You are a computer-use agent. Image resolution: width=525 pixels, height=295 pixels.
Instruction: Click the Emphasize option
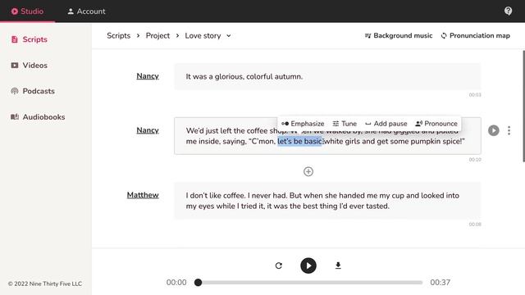pos(303,124)
